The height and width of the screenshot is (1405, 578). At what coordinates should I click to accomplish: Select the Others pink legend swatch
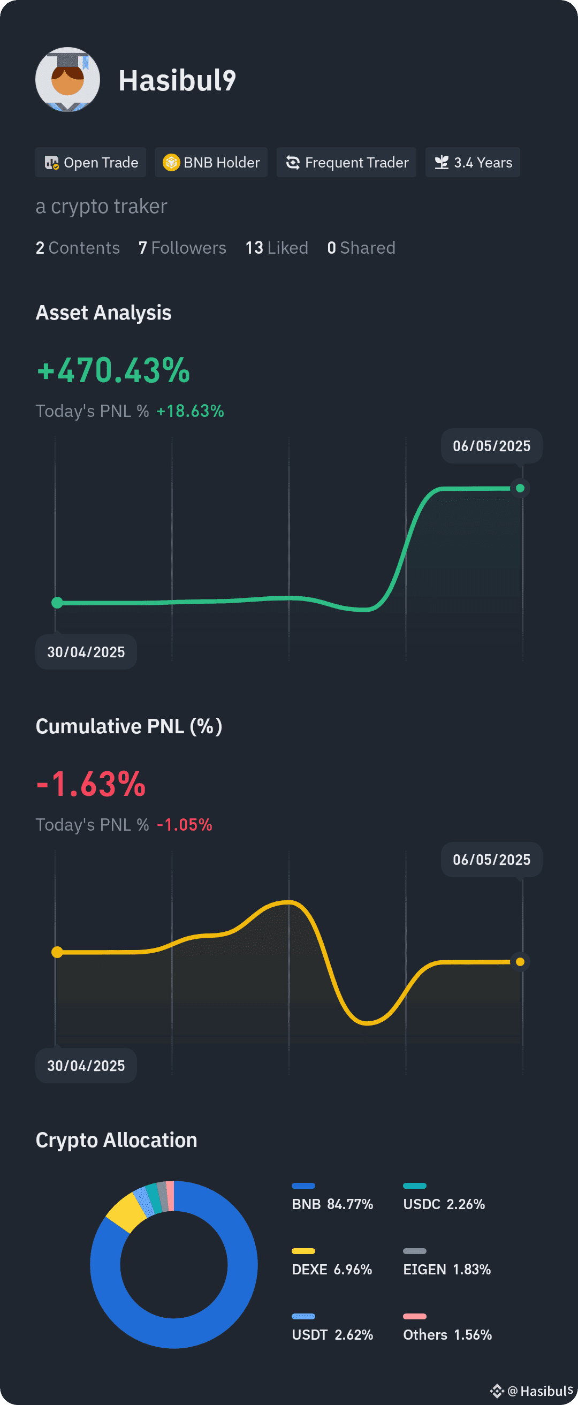[414, 1317]
